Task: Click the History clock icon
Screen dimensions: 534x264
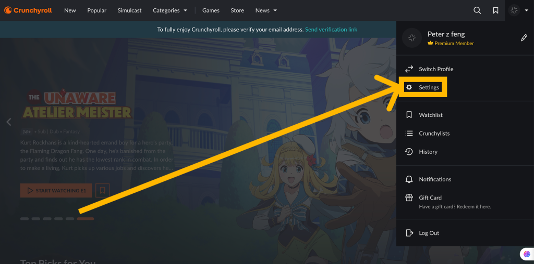Action: (x=409, y=152)
